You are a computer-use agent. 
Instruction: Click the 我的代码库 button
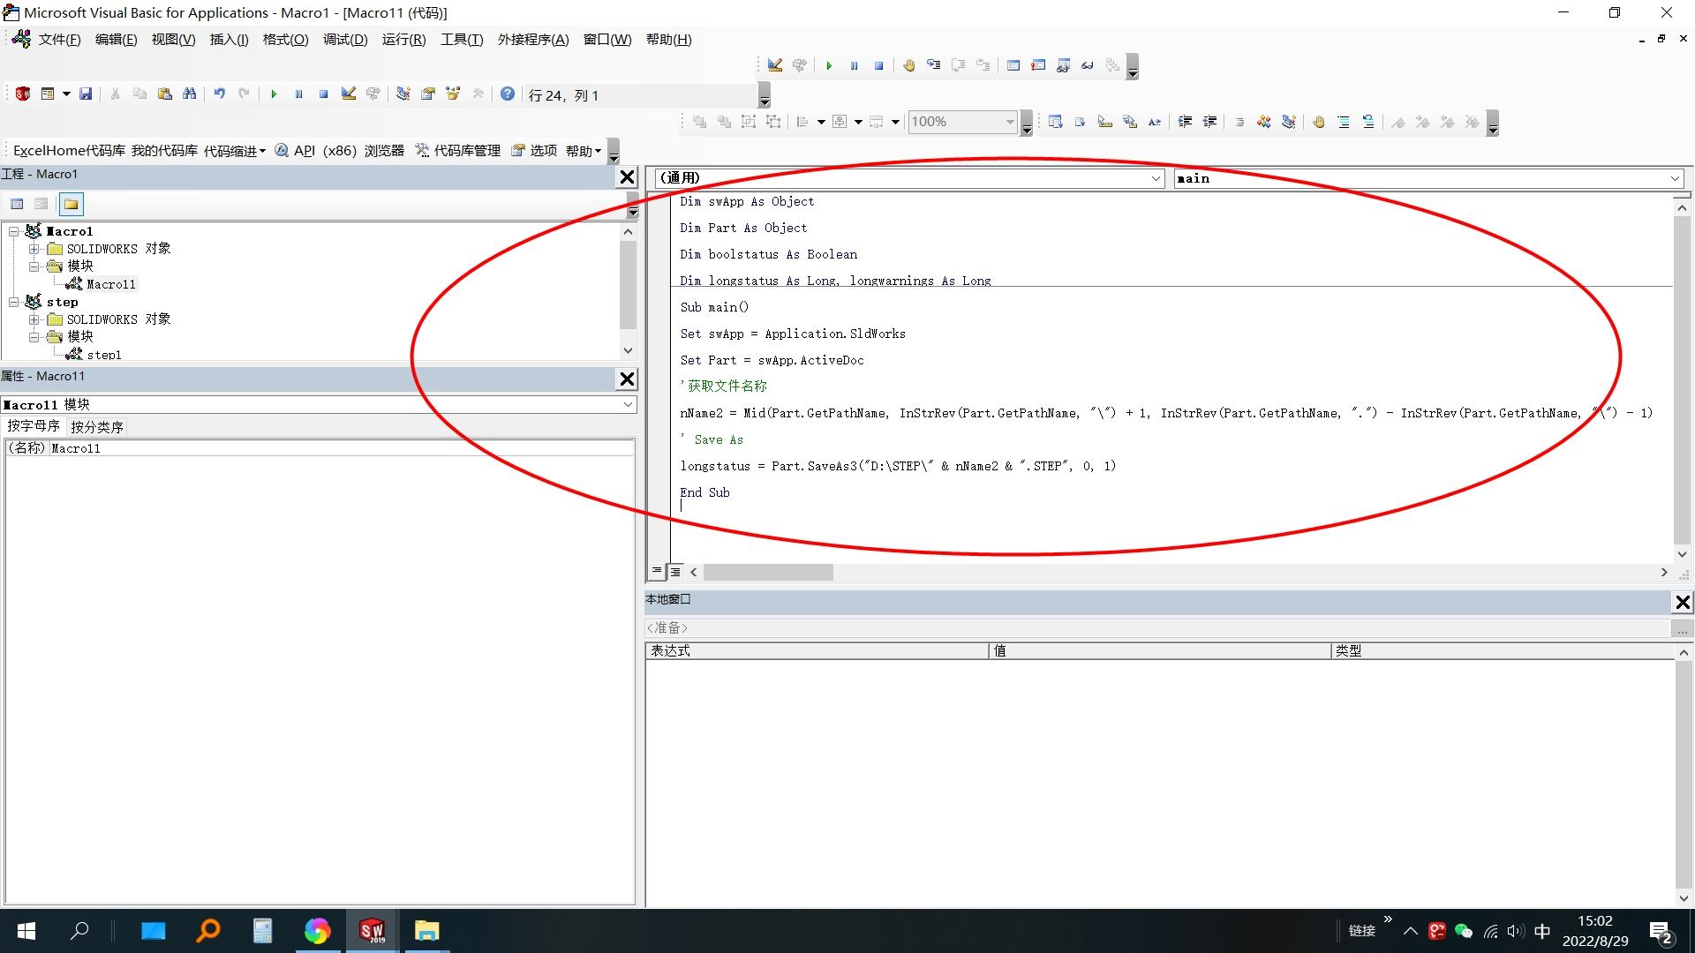coord(164,151)
